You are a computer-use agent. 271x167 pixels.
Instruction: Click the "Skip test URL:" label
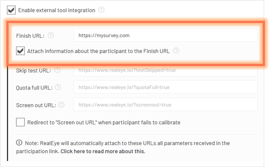pyautogui.click(x=34, y=71)
